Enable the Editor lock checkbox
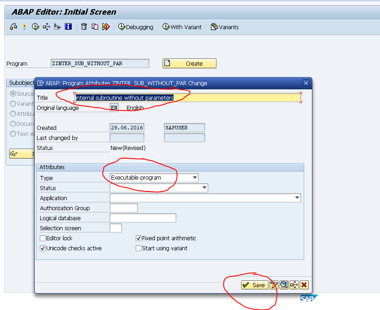The width and height of the screenshot is (380, 310). [42, 238]
